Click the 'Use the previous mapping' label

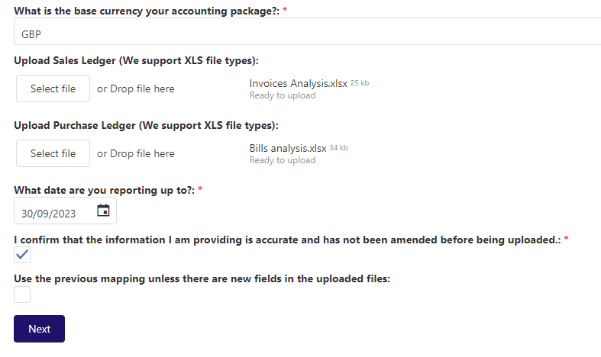pyautogui.click(x=202, y=279)
